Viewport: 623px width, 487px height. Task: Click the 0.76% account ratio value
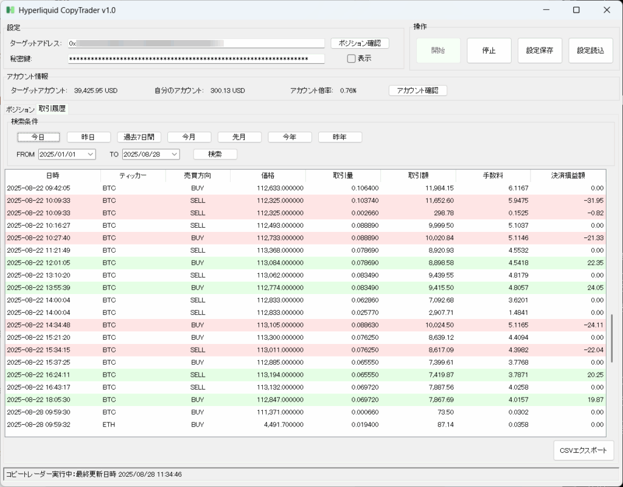348,91
